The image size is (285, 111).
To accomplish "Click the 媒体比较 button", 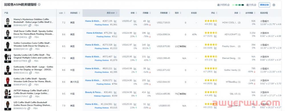I will click(x=264, y=5).
